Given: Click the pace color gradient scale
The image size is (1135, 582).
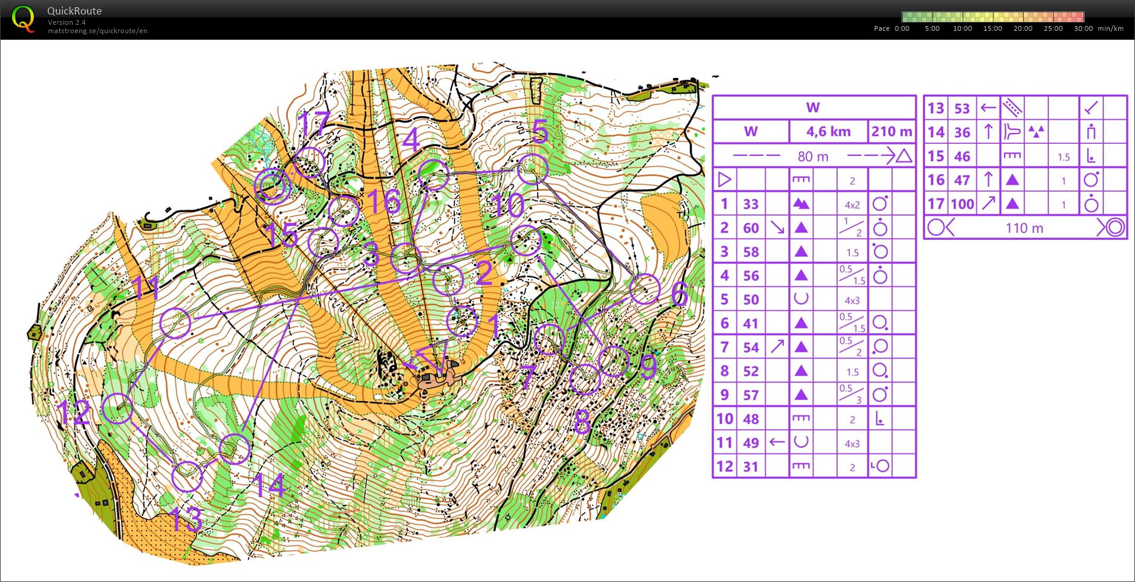Looking at the screenshot, I should [992, 17].
